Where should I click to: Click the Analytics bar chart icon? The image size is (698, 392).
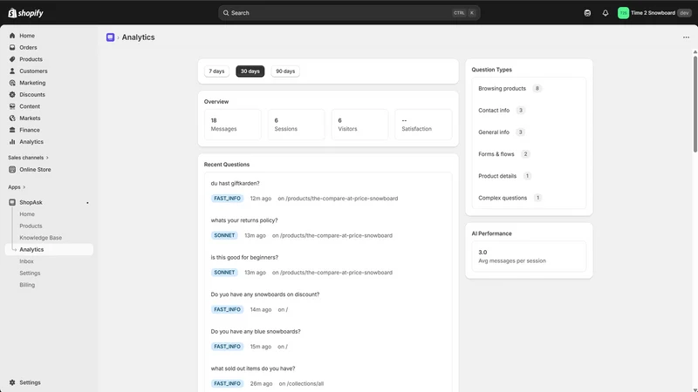coord(12,142)
